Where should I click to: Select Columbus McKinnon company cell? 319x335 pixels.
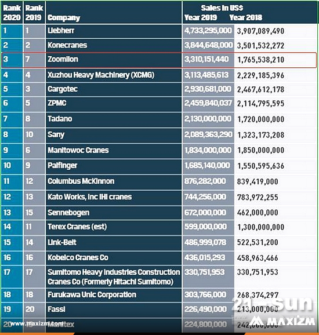coord(114,182)
